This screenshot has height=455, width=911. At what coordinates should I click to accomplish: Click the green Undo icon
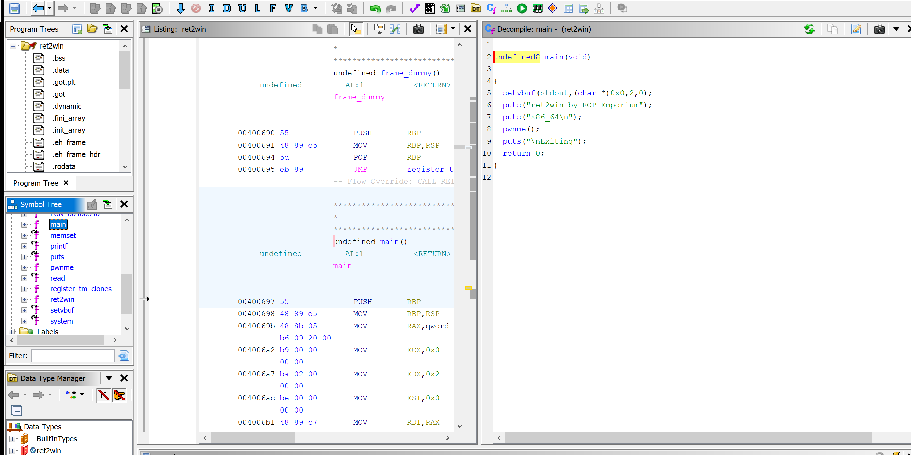point(375,8)
